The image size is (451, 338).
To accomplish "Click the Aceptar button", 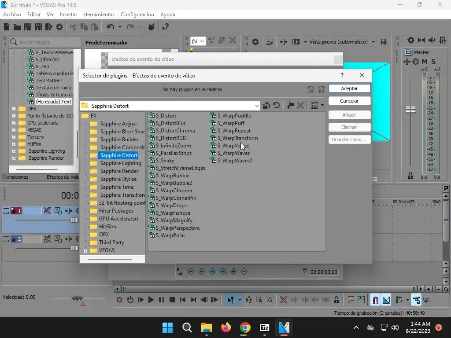I will 349,88.
